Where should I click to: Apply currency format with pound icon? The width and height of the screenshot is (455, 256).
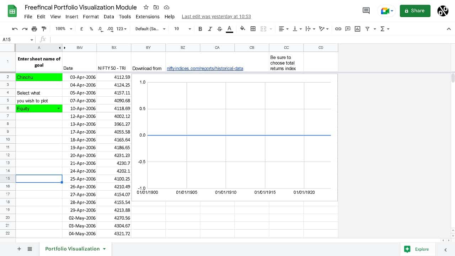click(x=81, y=29)
